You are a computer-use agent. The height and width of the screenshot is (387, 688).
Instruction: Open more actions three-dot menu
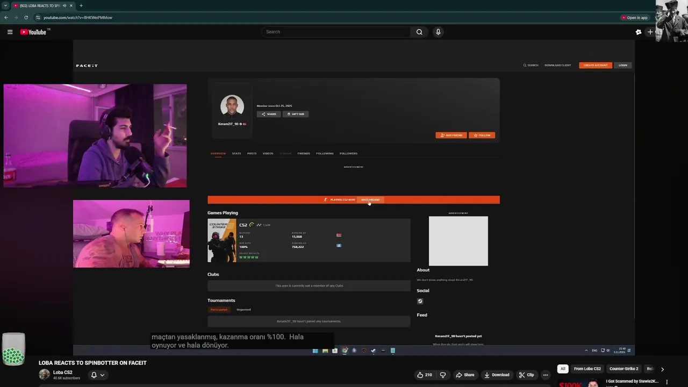[x=546, y=375]
